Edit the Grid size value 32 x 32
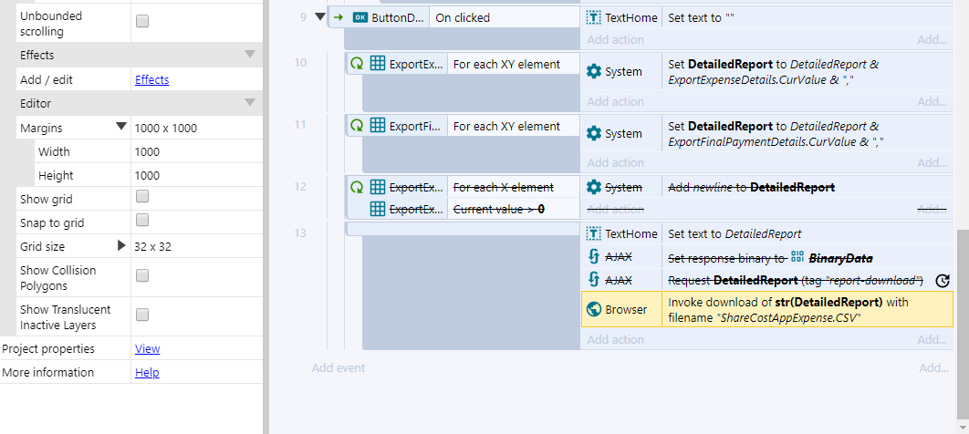This screenshot has height=434, width=969. (196, 246)
